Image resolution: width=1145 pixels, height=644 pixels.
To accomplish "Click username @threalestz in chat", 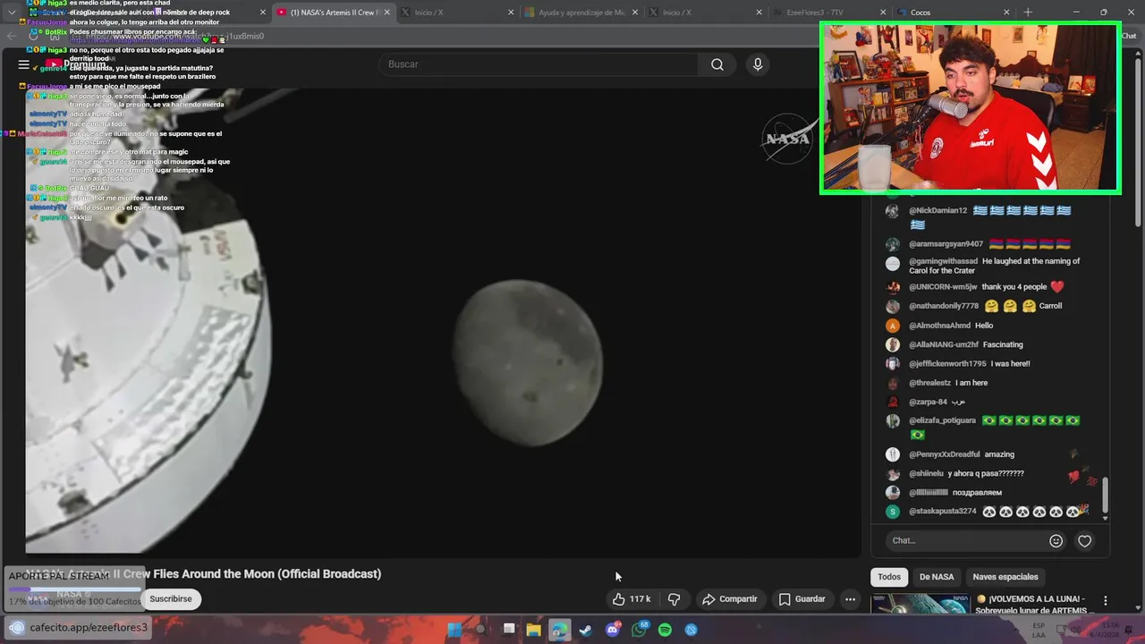I will (x=929, y=383).
